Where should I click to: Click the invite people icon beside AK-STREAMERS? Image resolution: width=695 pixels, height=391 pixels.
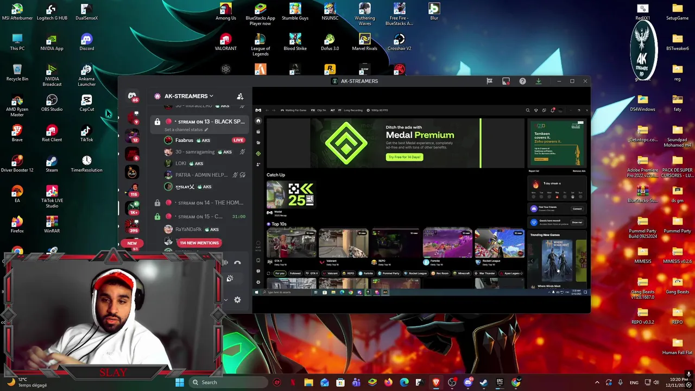coord(240,96)
